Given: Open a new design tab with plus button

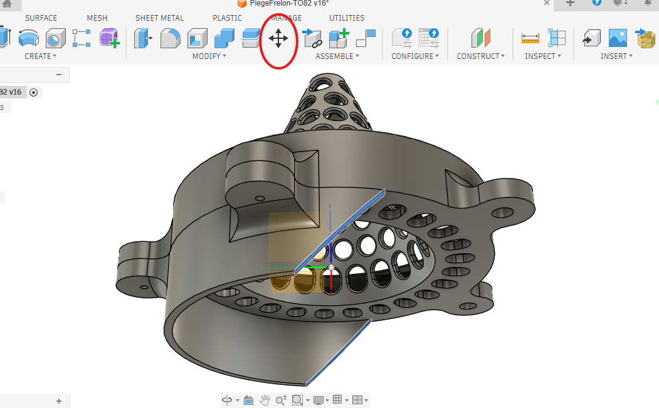Looking at the screenshot, I should 570,3.
